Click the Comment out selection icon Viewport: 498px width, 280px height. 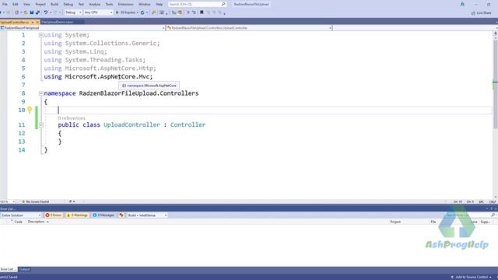click(x=188, y=12)
